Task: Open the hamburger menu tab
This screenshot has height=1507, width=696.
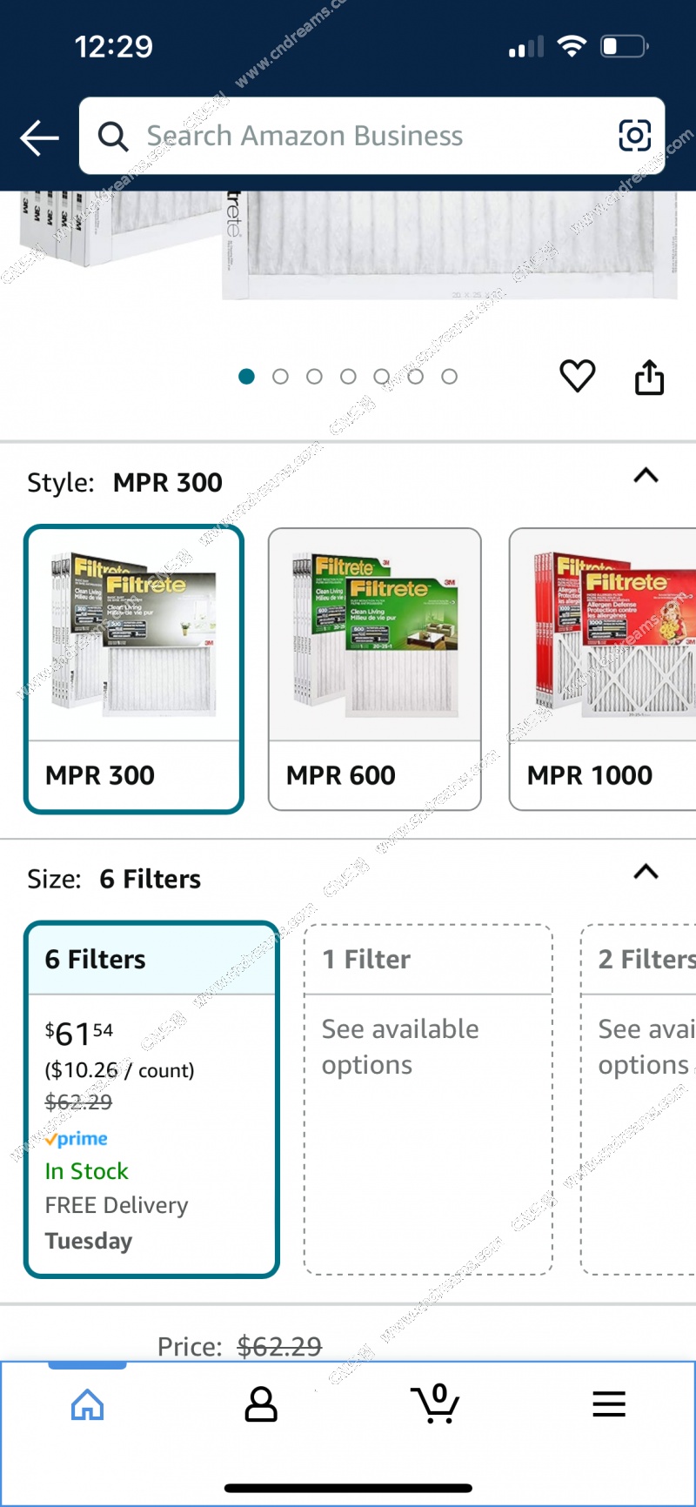Action: click(609, 1403)
